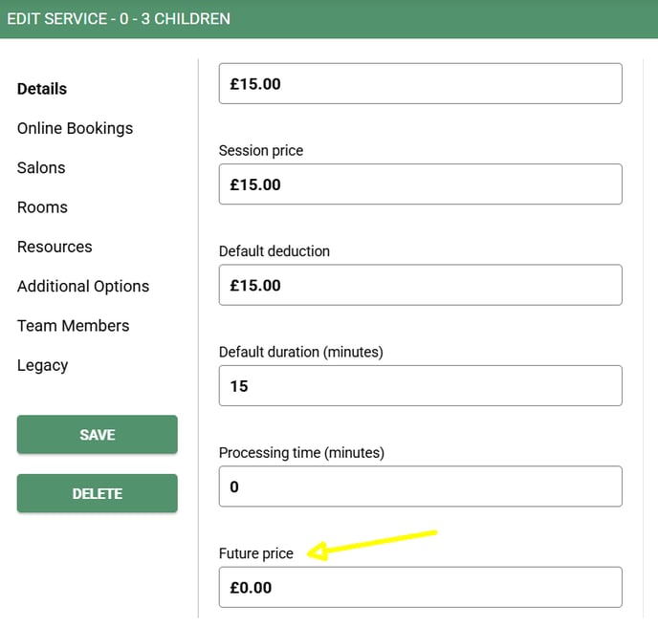Image resolution: width=658 pixels, height=627 pixels.
Task: Click the Session price label
Action: [261, 151]
